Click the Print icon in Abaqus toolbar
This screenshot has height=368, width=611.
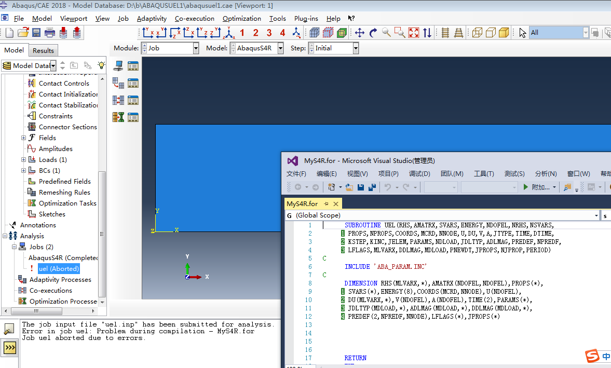click(x=50, y=33)
